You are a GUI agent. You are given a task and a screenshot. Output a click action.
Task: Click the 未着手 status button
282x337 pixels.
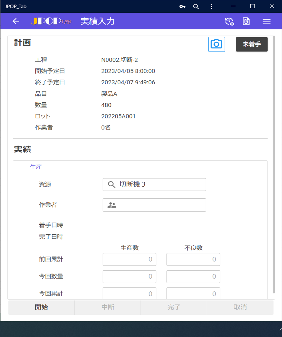coord(252,44)
